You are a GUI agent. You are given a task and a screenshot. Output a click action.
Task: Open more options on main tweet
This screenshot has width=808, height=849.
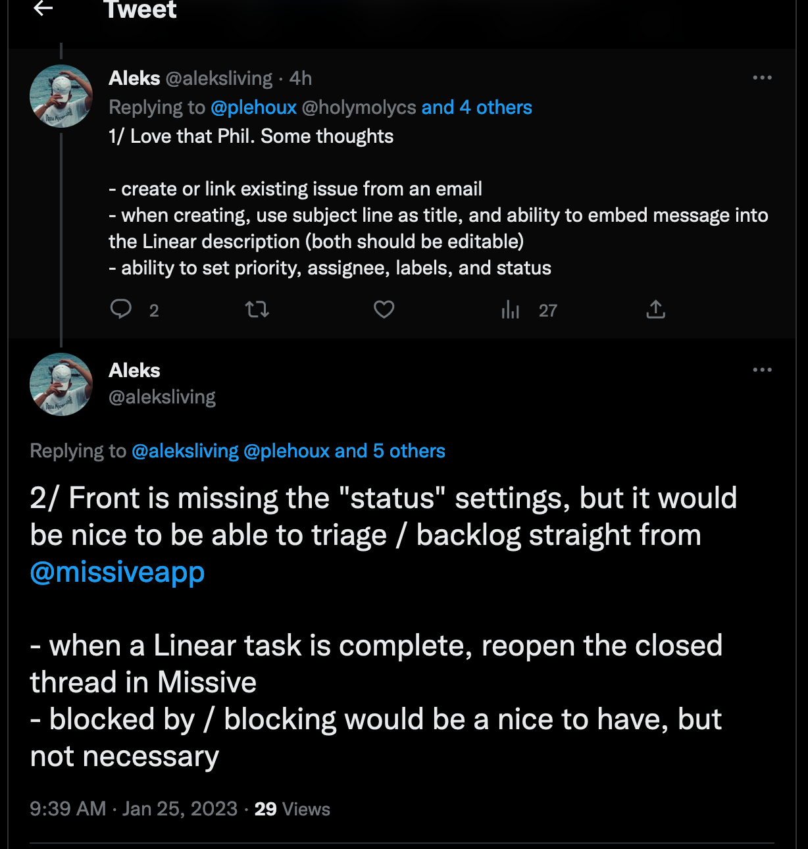[x=762, y=370]
